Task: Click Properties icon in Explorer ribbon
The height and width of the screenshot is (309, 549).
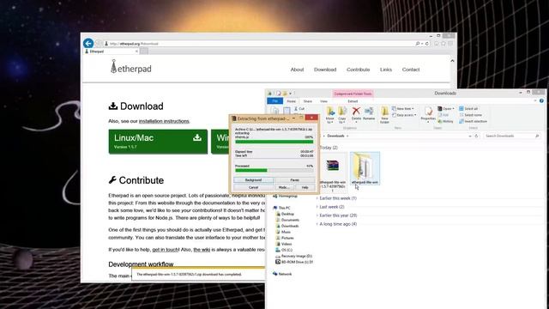Action: (x=428, y=115)
